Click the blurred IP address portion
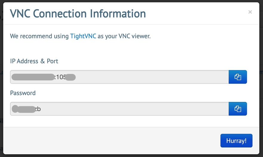The width and height of the screenshot is (263, 157). coord(32,77)
